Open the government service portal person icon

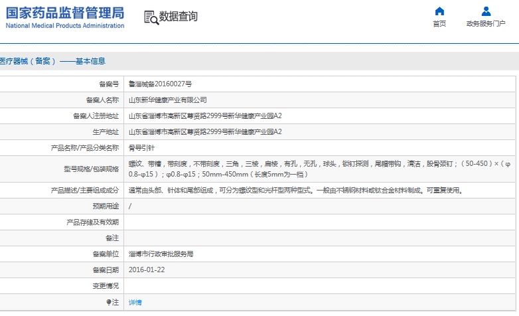click(x=486, y=11)
